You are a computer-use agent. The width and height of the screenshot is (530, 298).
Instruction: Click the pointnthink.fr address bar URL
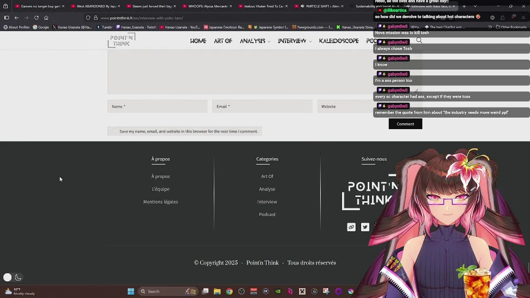pyautogui.click(x=142, y=18)
